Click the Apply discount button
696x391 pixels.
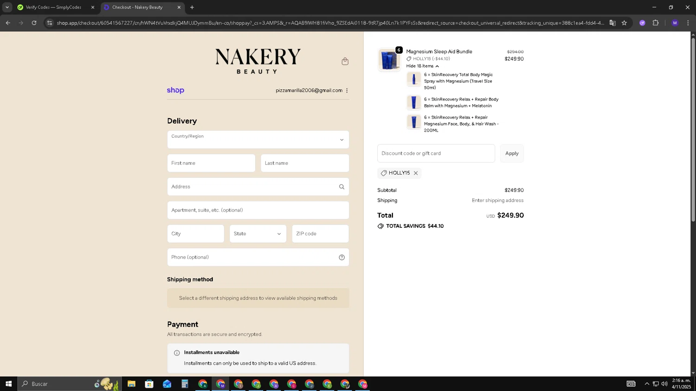click(512, 153)
